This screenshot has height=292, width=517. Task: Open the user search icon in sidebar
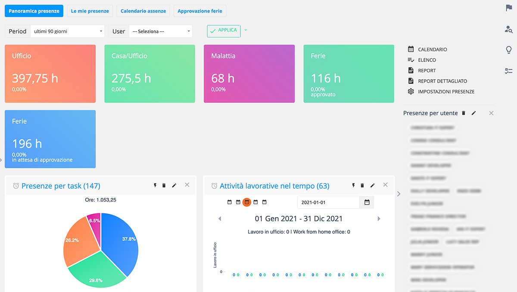[509, 29]
